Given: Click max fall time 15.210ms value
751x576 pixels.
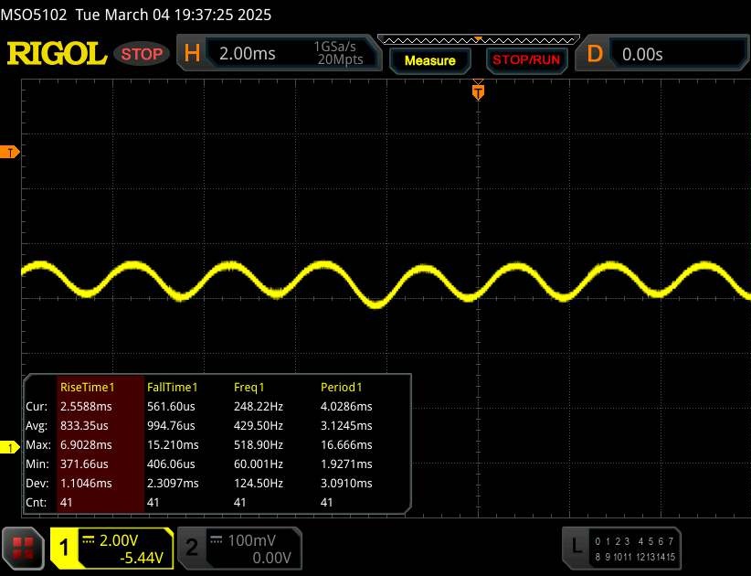Looking at the screenshot, I should click(x=173, y=444).
